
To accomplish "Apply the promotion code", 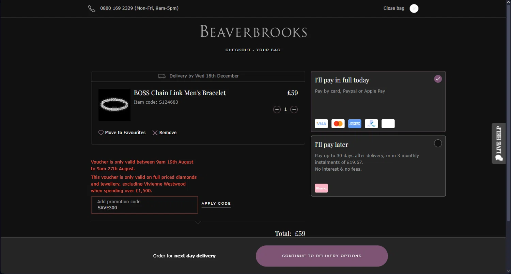I will (x=216, y=204).
